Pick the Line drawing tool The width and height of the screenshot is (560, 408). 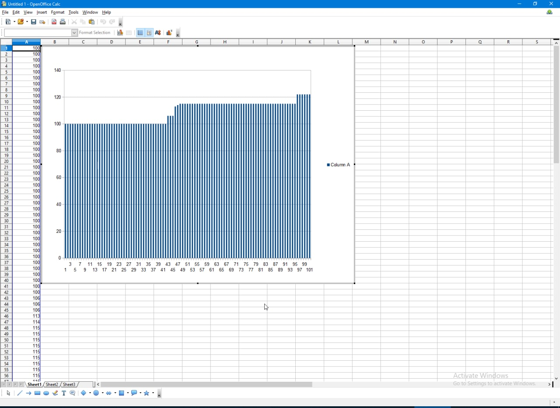[20, 393]
